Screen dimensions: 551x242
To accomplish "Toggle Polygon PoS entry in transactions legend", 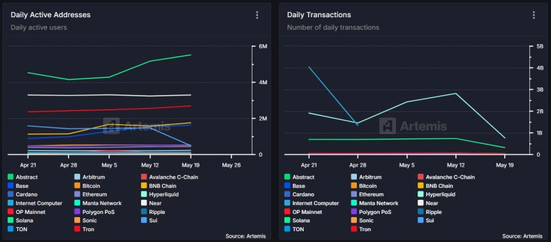I will (371, 212).
